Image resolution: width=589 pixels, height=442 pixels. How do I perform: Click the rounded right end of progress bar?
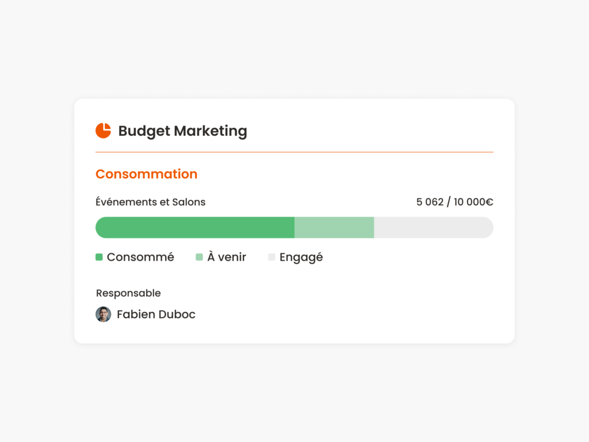488,227
